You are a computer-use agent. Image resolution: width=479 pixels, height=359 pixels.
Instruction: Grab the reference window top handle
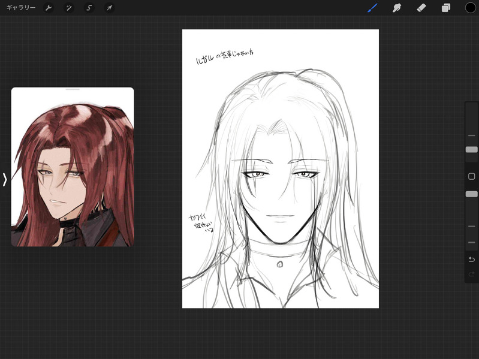click(x=73, y=89)
